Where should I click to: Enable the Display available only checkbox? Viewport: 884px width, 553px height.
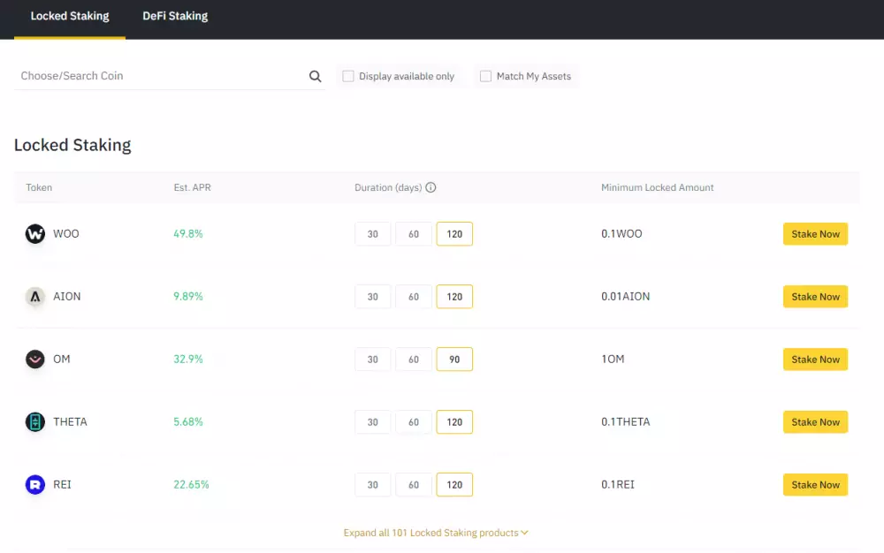click(347, 76)
